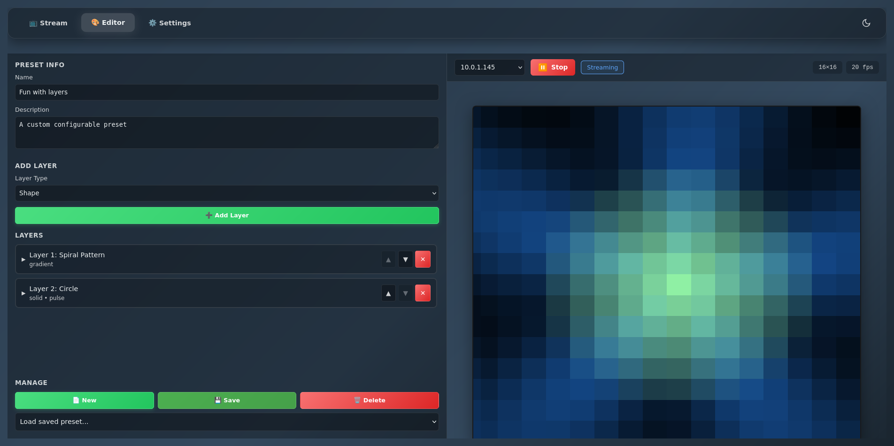Toggle dark mode with the moon icon
The height and width of the screenshot is (446, 894).
[x=866, y=23]
